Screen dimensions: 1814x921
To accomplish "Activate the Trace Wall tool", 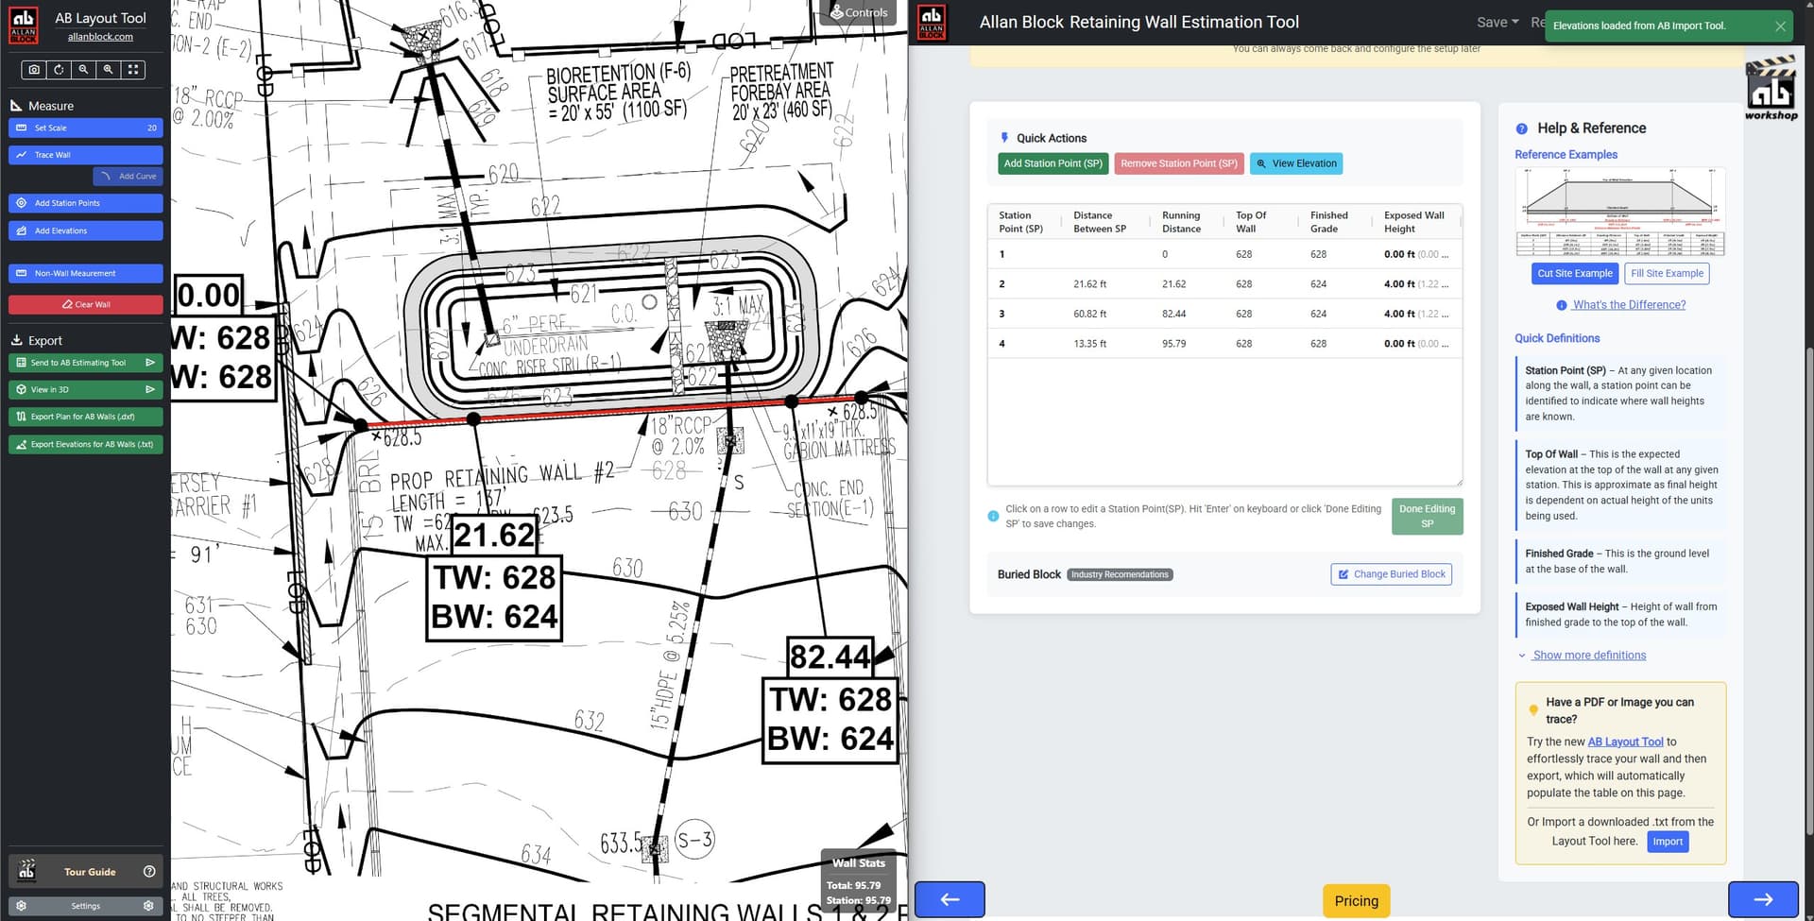I will click(85, 154).
